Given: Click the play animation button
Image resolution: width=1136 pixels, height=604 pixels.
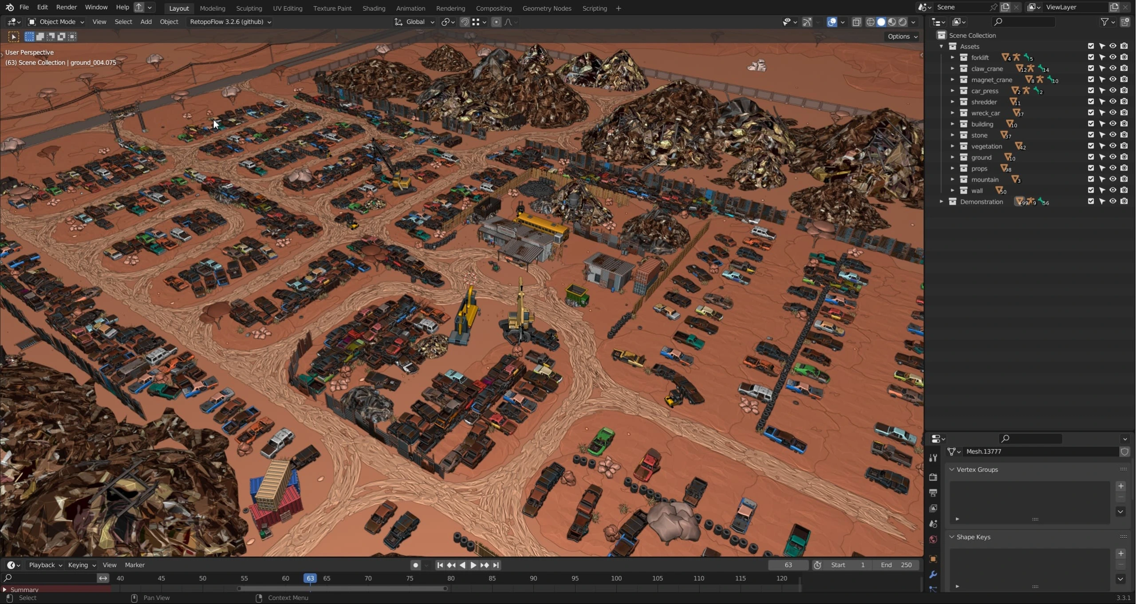Looking at the screenshot, I should click(x=473, y=565).
